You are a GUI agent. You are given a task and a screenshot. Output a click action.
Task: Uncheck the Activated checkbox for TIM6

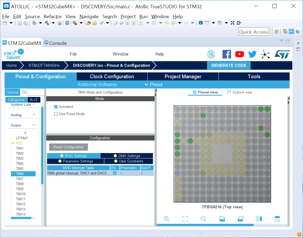pos(56,107)
